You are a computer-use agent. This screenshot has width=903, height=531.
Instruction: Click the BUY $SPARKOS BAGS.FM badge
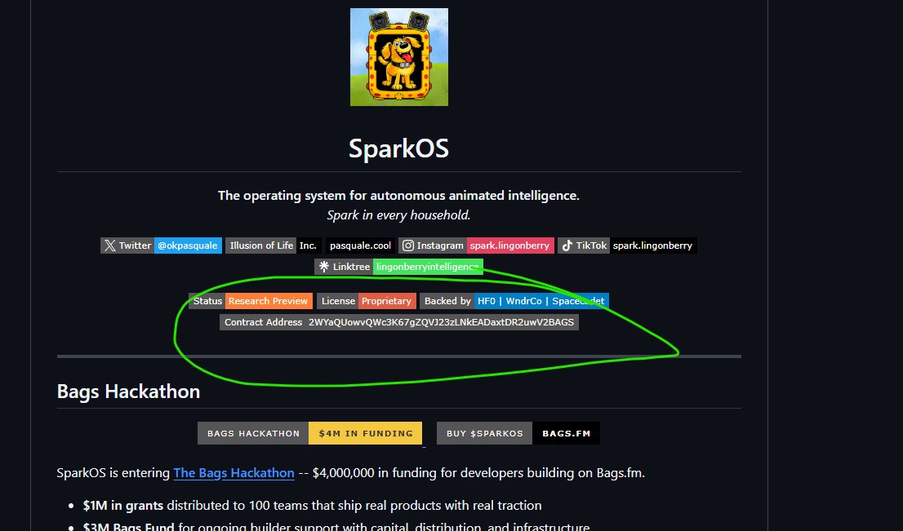(x=518, y=433)
